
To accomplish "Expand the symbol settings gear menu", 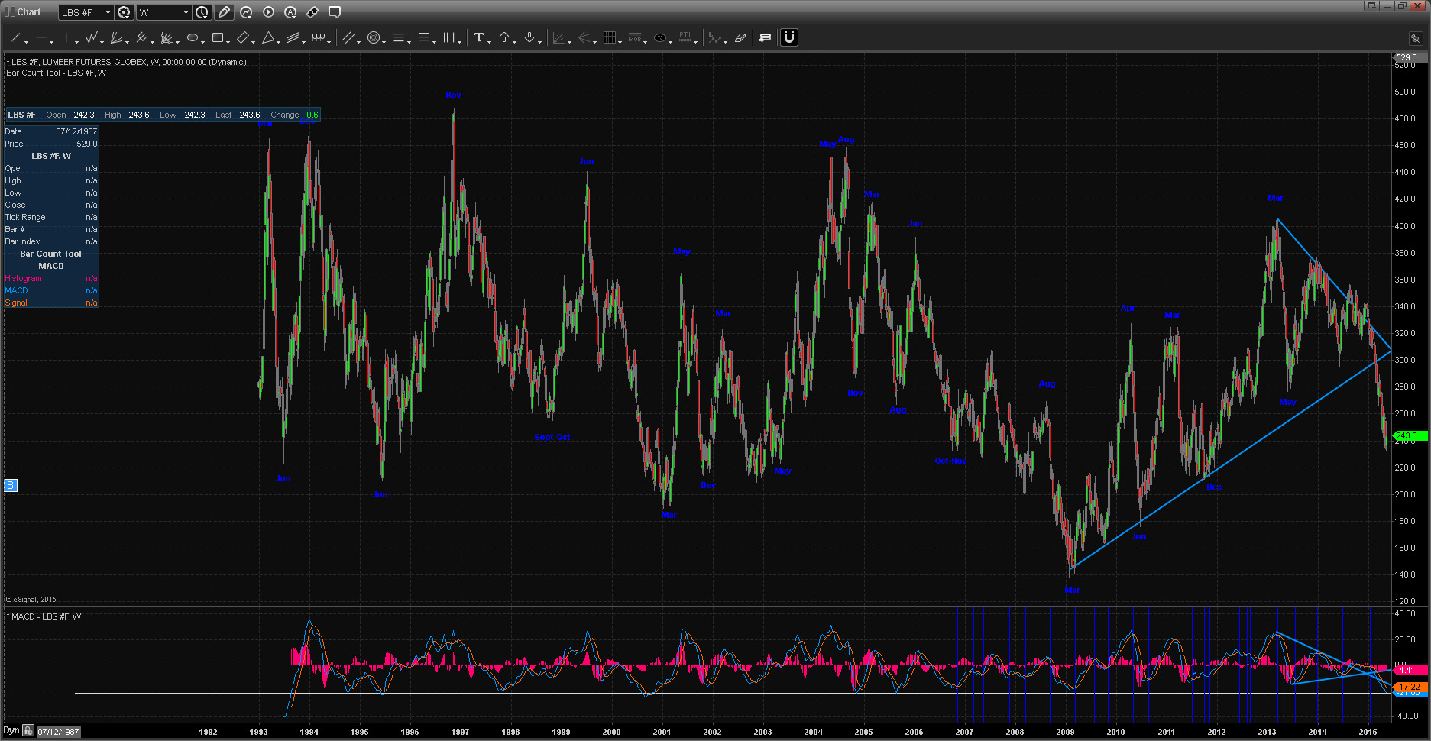I will pos(124,12).
